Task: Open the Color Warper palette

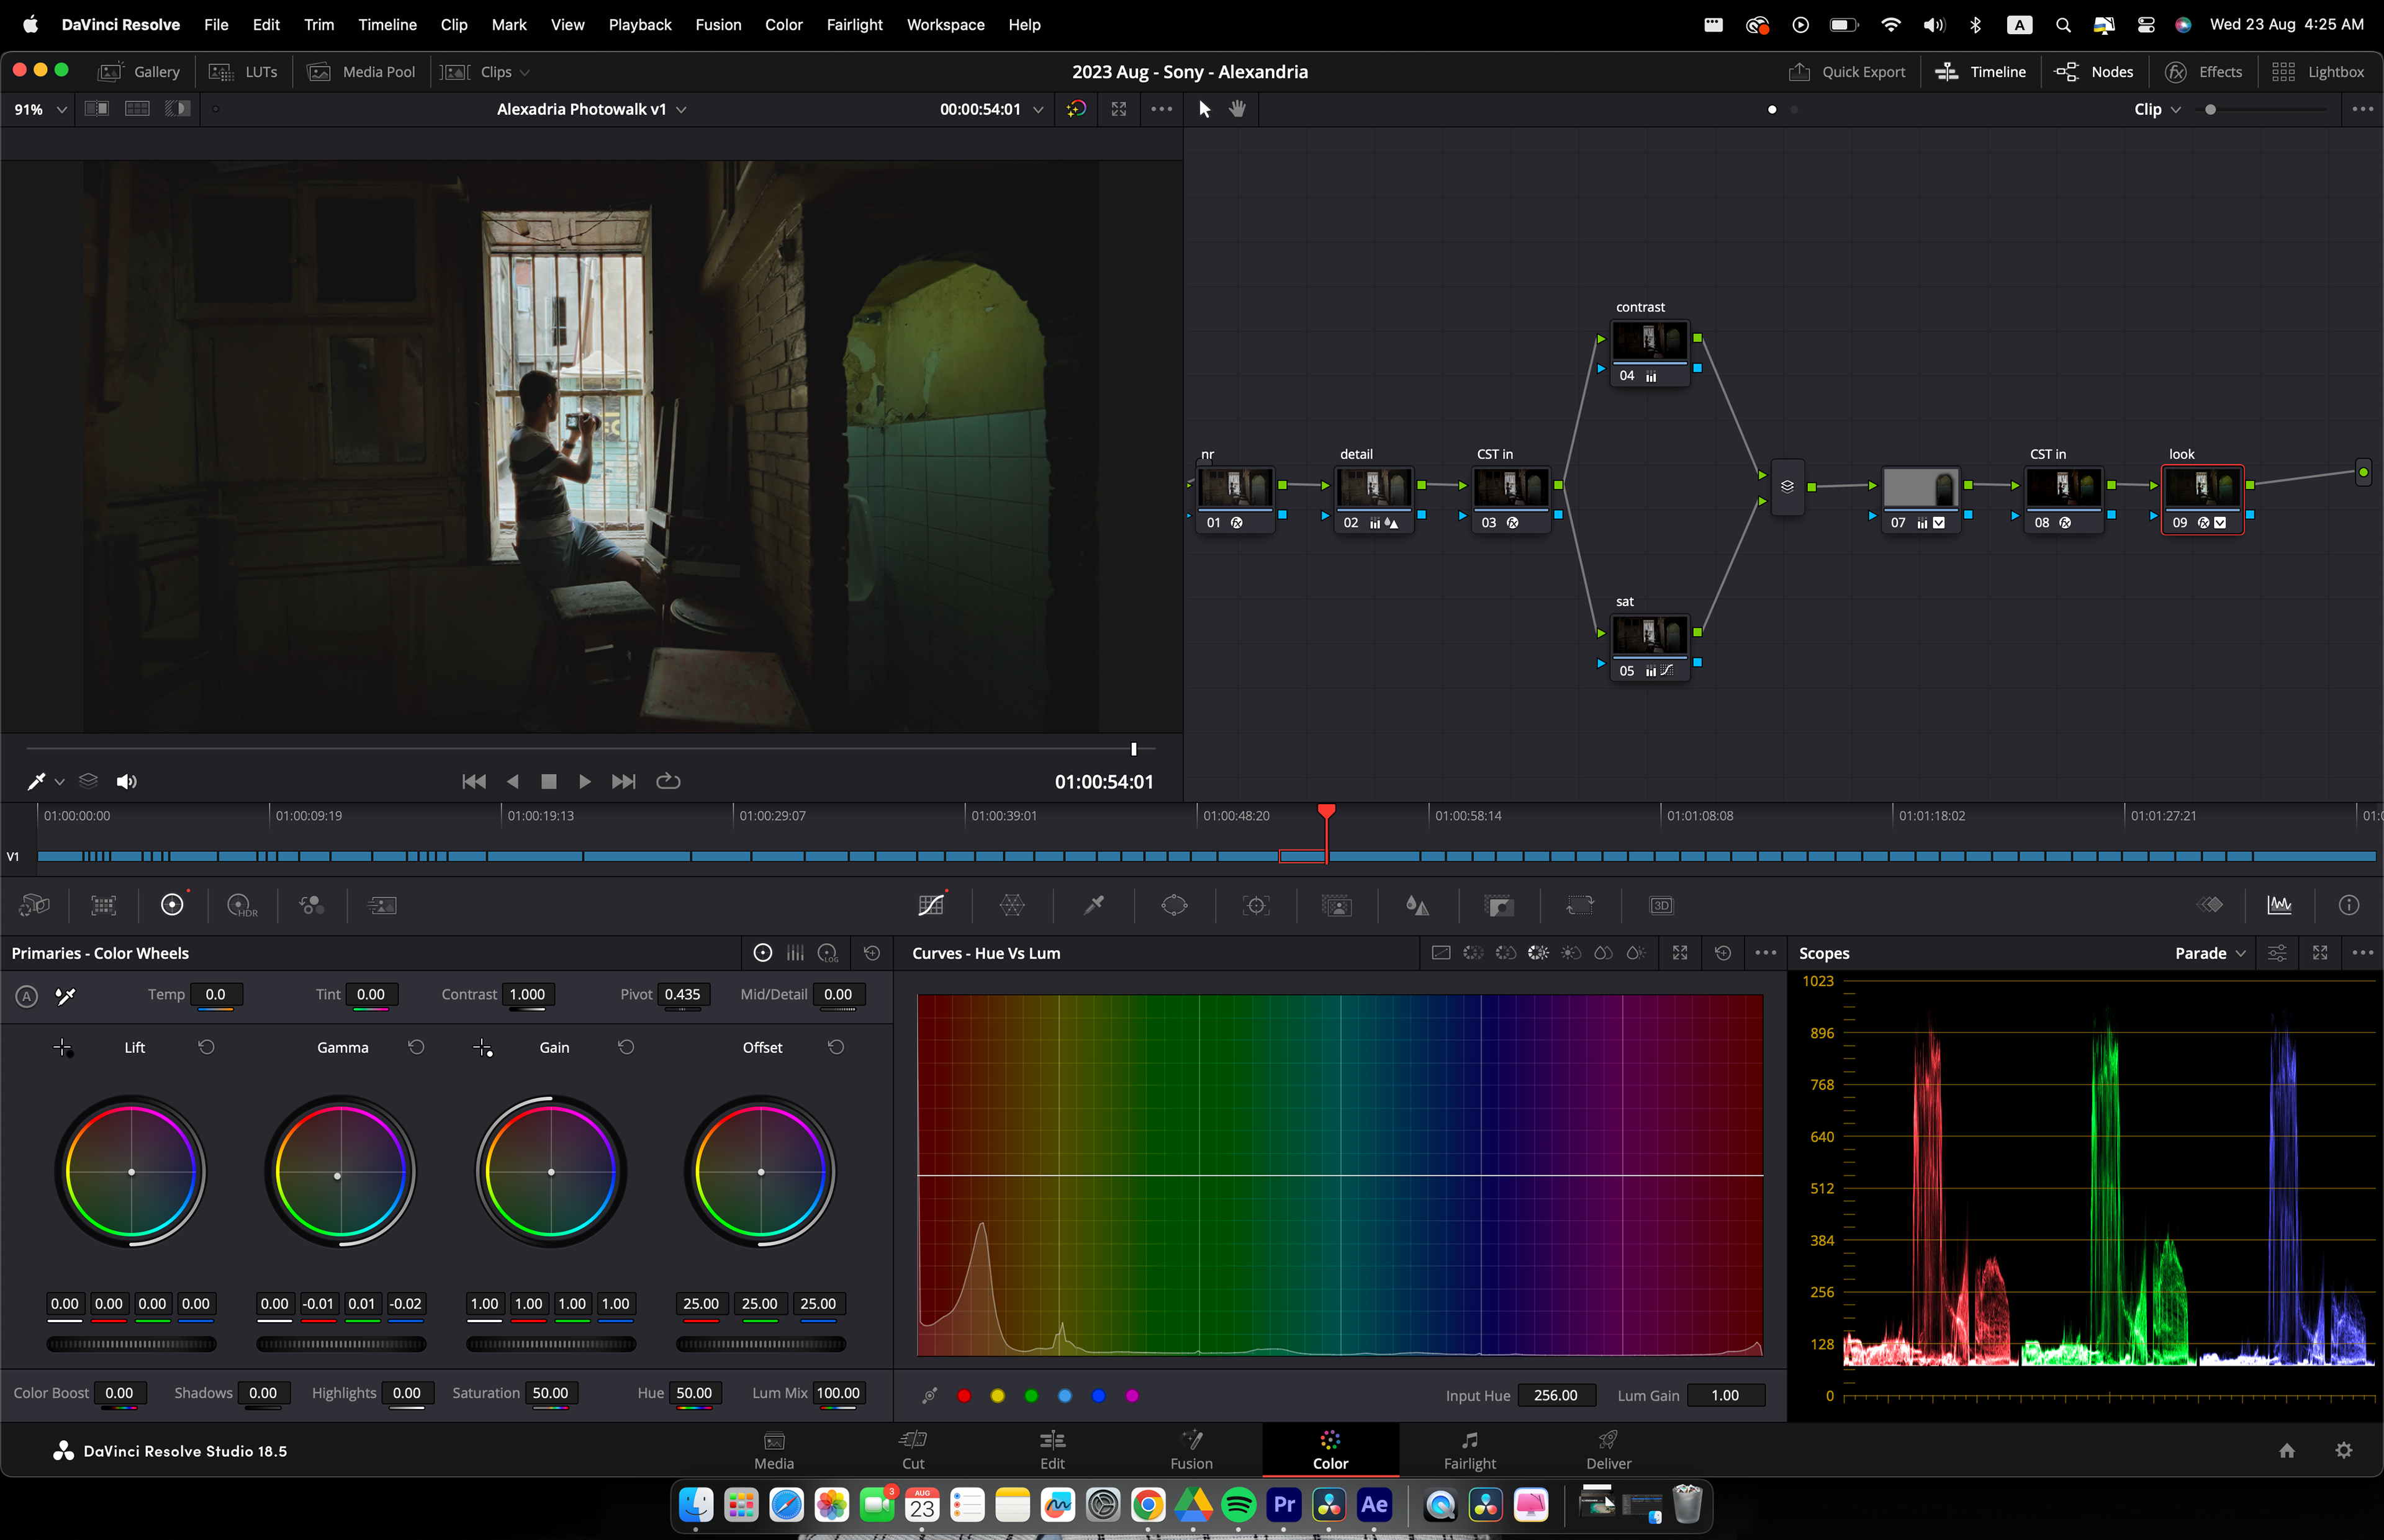Action: coord(1011,905)
